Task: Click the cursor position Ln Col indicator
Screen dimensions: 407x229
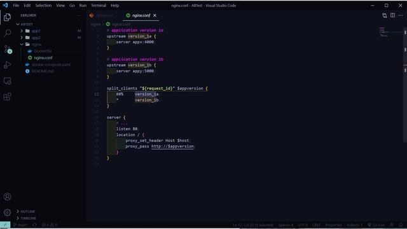Action: coord(253,225)
